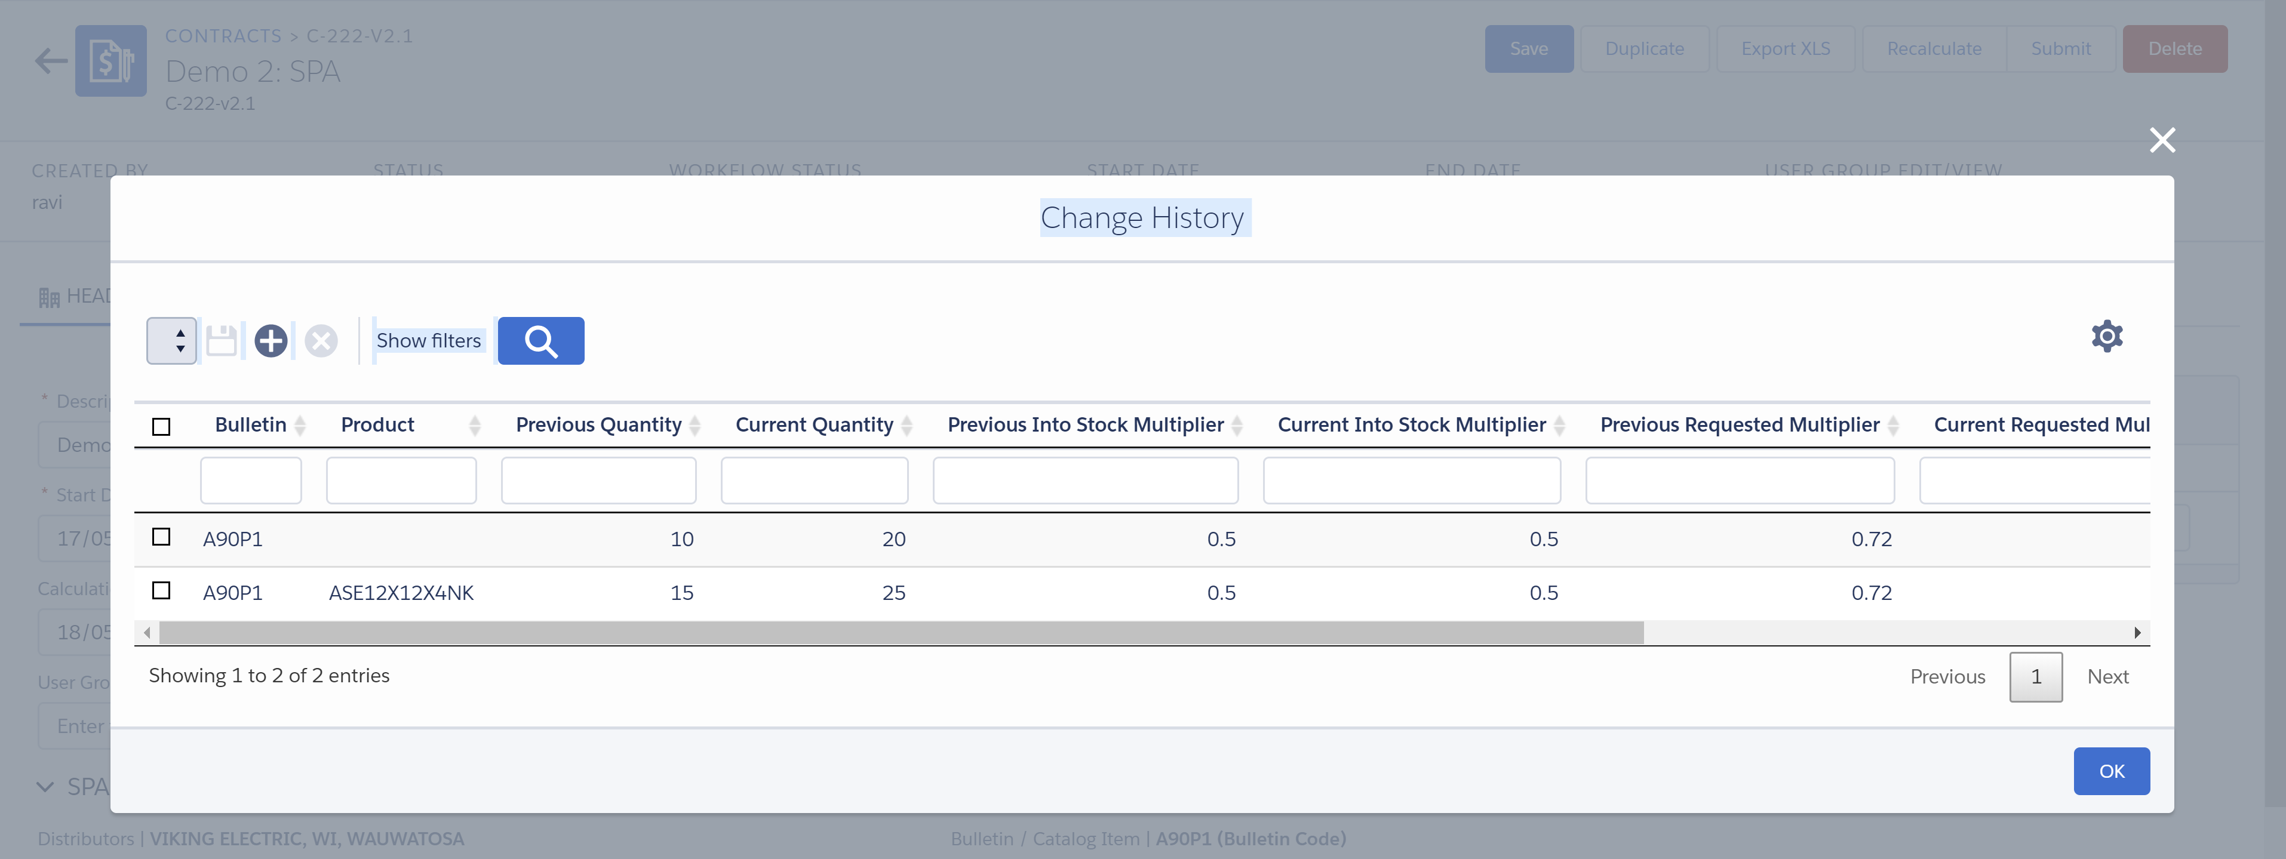This screenshot has width=2286, height=859.
Task: Check the first A90P1 row checkbox
Action: click(x=161, y=537)
